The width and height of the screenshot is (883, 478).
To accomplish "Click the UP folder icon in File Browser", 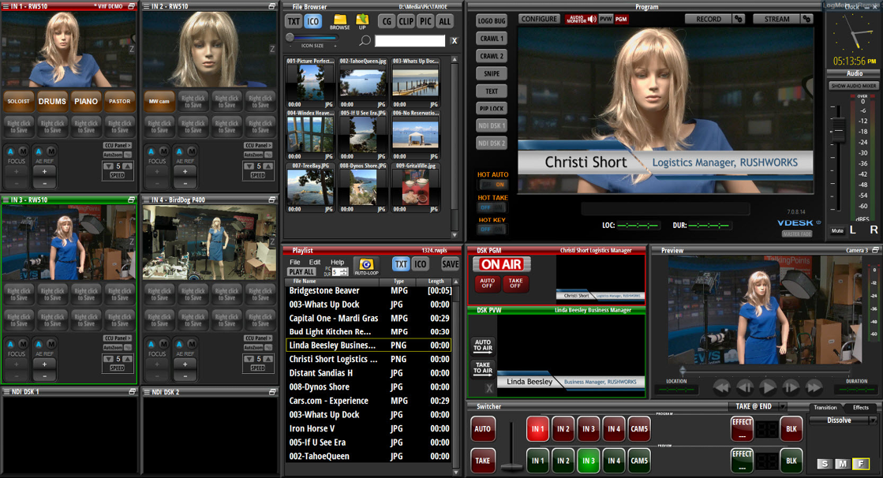I will 362,20.
